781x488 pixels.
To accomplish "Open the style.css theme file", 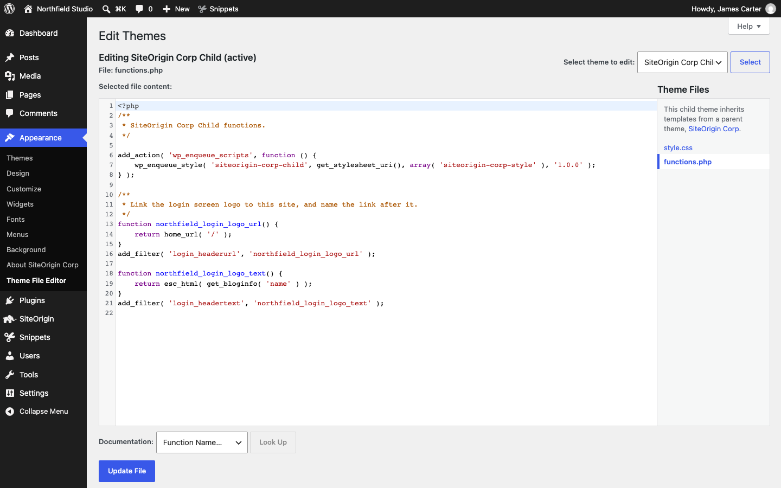I will [x=678, y=147].
